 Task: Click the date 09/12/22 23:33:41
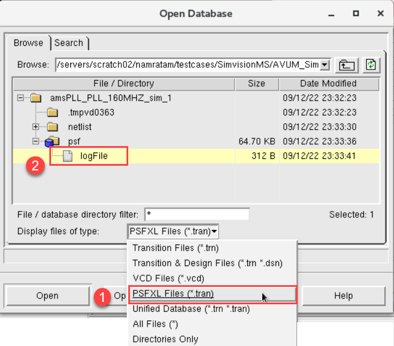point(319,156)
